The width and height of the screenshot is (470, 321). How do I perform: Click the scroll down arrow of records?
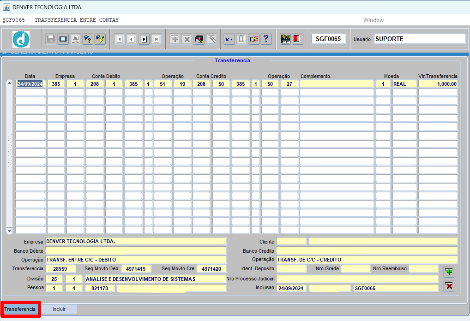click(9, 231)
